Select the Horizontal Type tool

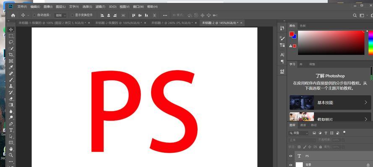click(x=11, y=130)
